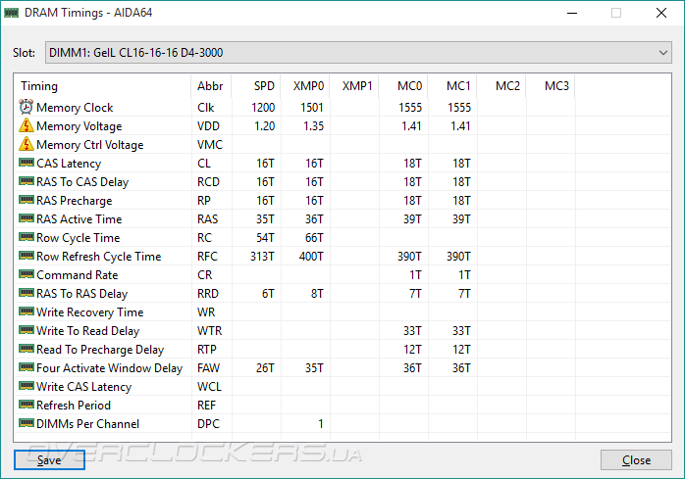Image resolution: width=685 pixels, height=479 pixels.
Task: Select the Memory Ctrl Voltage row label
Action: pos(90,145)
